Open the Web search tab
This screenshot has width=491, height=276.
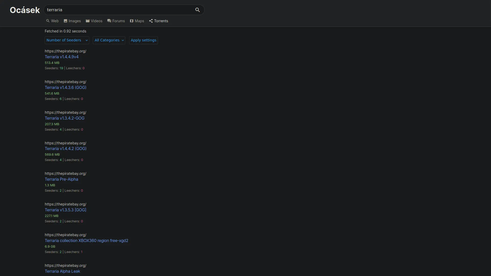52,21
